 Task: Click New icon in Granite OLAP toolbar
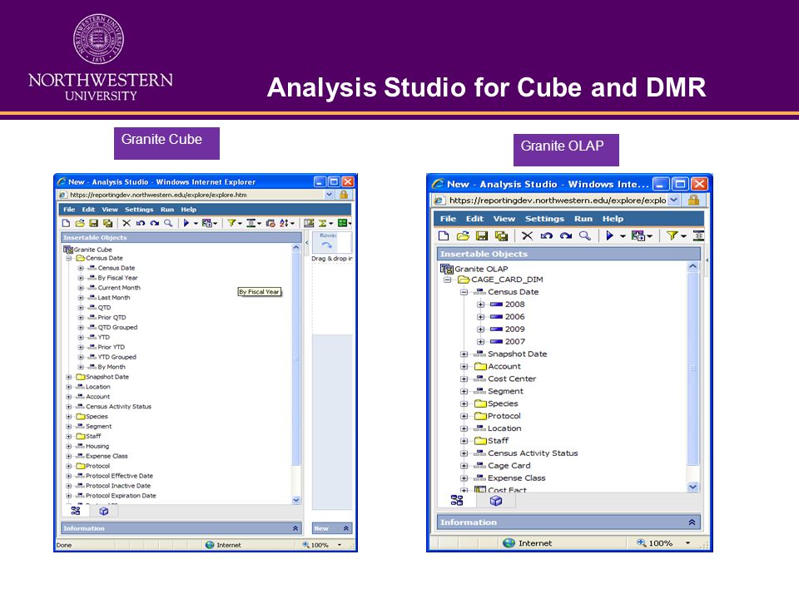(444, 235)
